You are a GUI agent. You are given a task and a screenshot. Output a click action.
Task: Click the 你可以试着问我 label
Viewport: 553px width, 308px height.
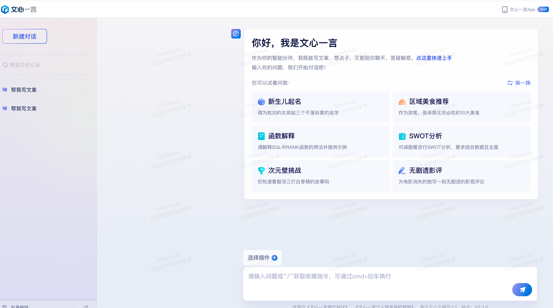pos(271,83)
